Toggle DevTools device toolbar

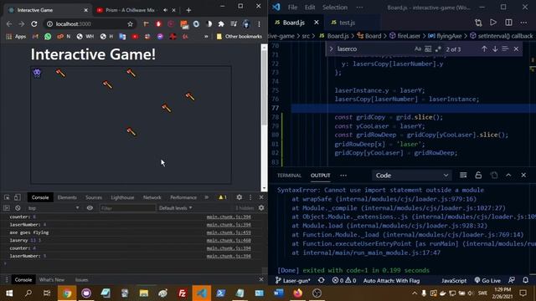point(17,197)
